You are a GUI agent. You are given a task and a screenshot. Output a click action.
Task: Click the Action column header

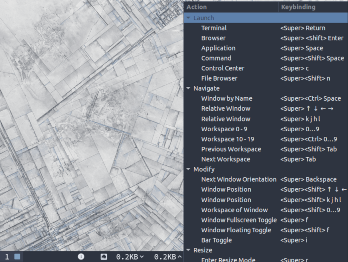196,7
